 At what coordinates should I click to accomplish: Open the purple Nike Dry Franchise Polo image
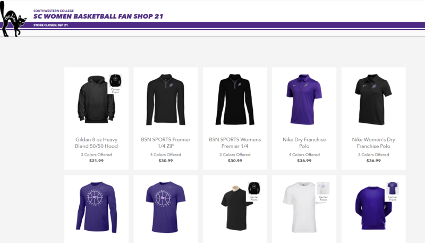(304, 99)
